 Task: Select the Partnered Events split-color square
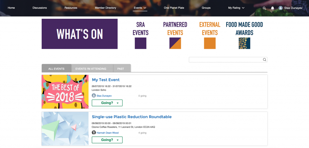coord(175,43)
